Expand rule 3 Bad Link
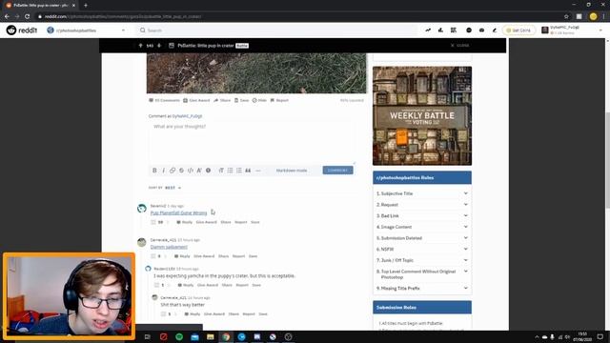The height and width of the screenshot is (343, 610). pyautogui.click(x=422, y=216)
